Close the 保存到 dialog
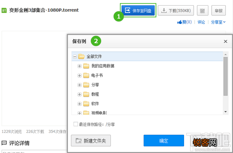Viewport: 233px width, 153px height. [x=225, y=41]
